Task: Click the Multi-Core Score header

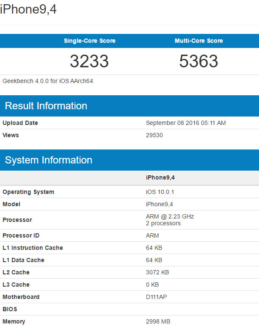Action: click(x=198, y=41)
